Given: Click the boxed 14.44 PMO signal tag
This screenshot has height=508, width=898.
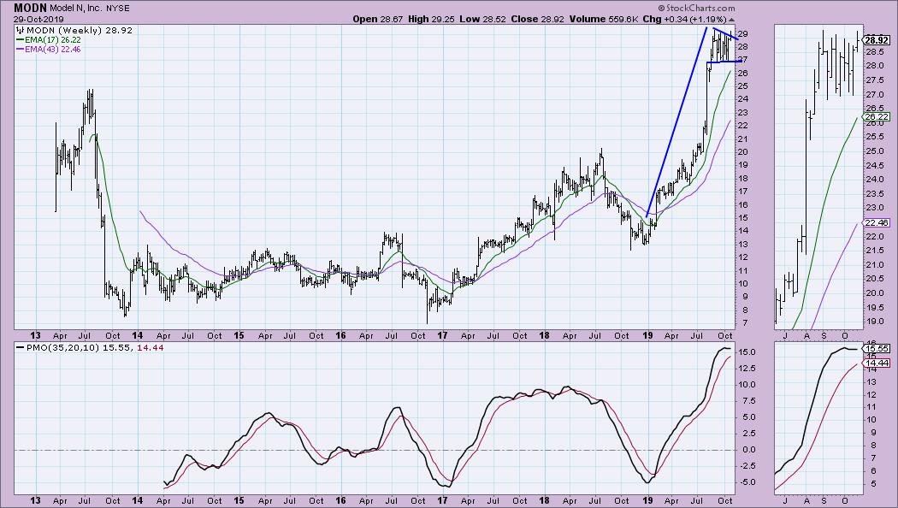Looking at the screenshot, I should tap(877, 363).
